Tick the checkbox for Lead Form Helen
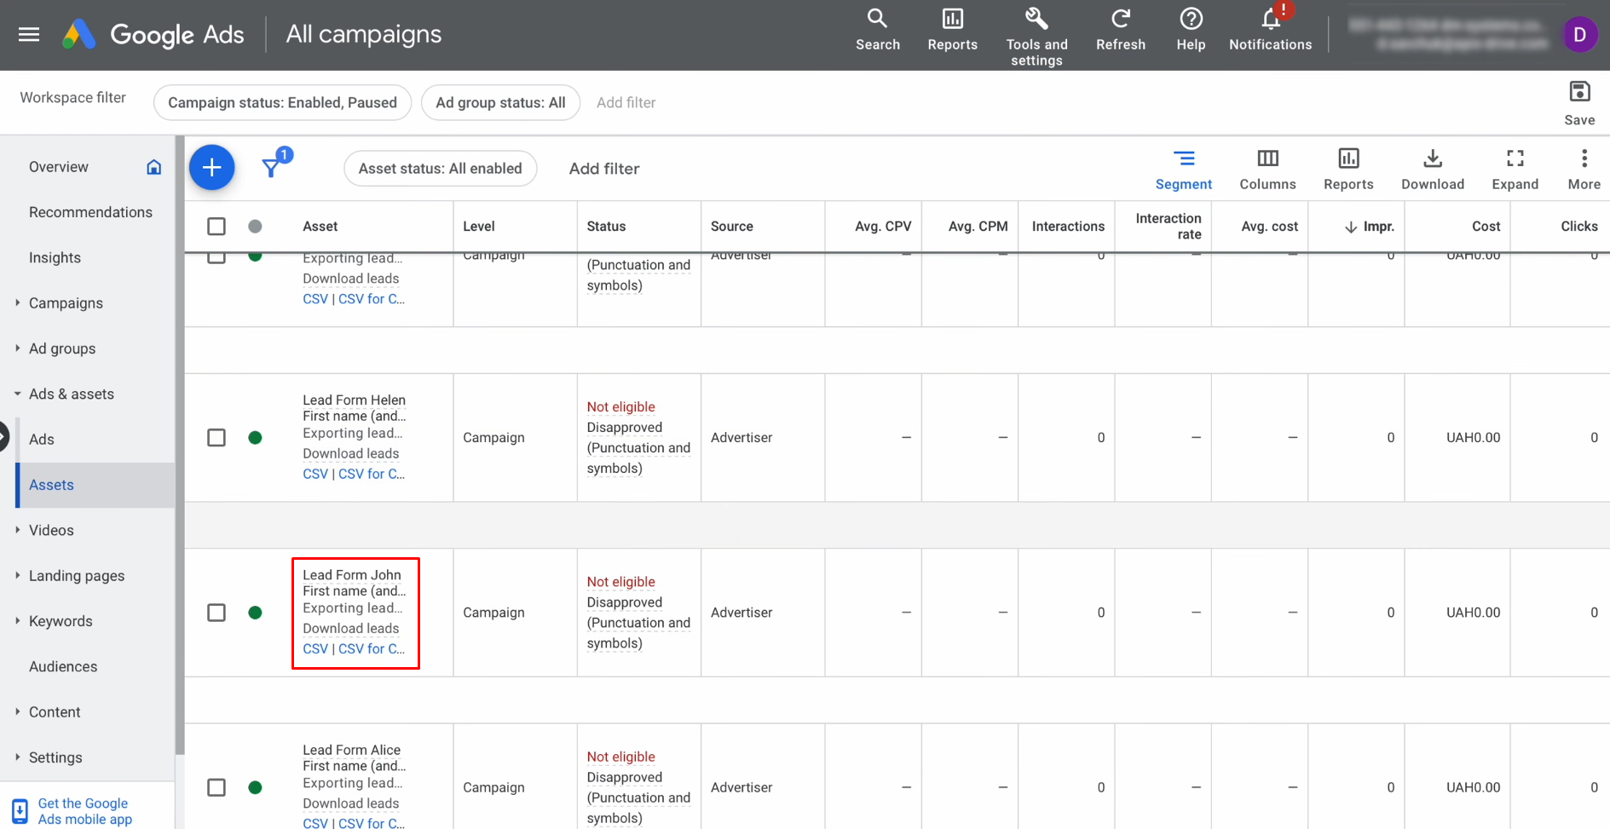 coord(216,438)
